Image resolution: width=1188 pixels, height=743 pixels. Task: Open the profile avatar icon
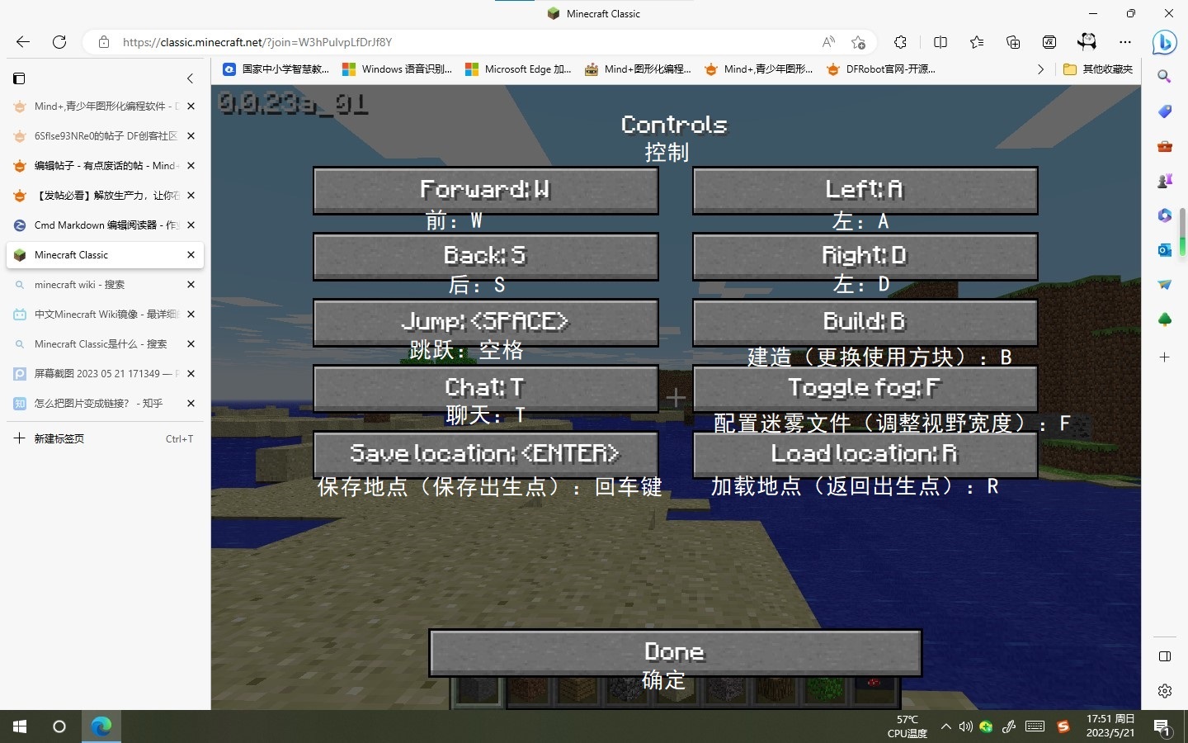click(1087, 42)
